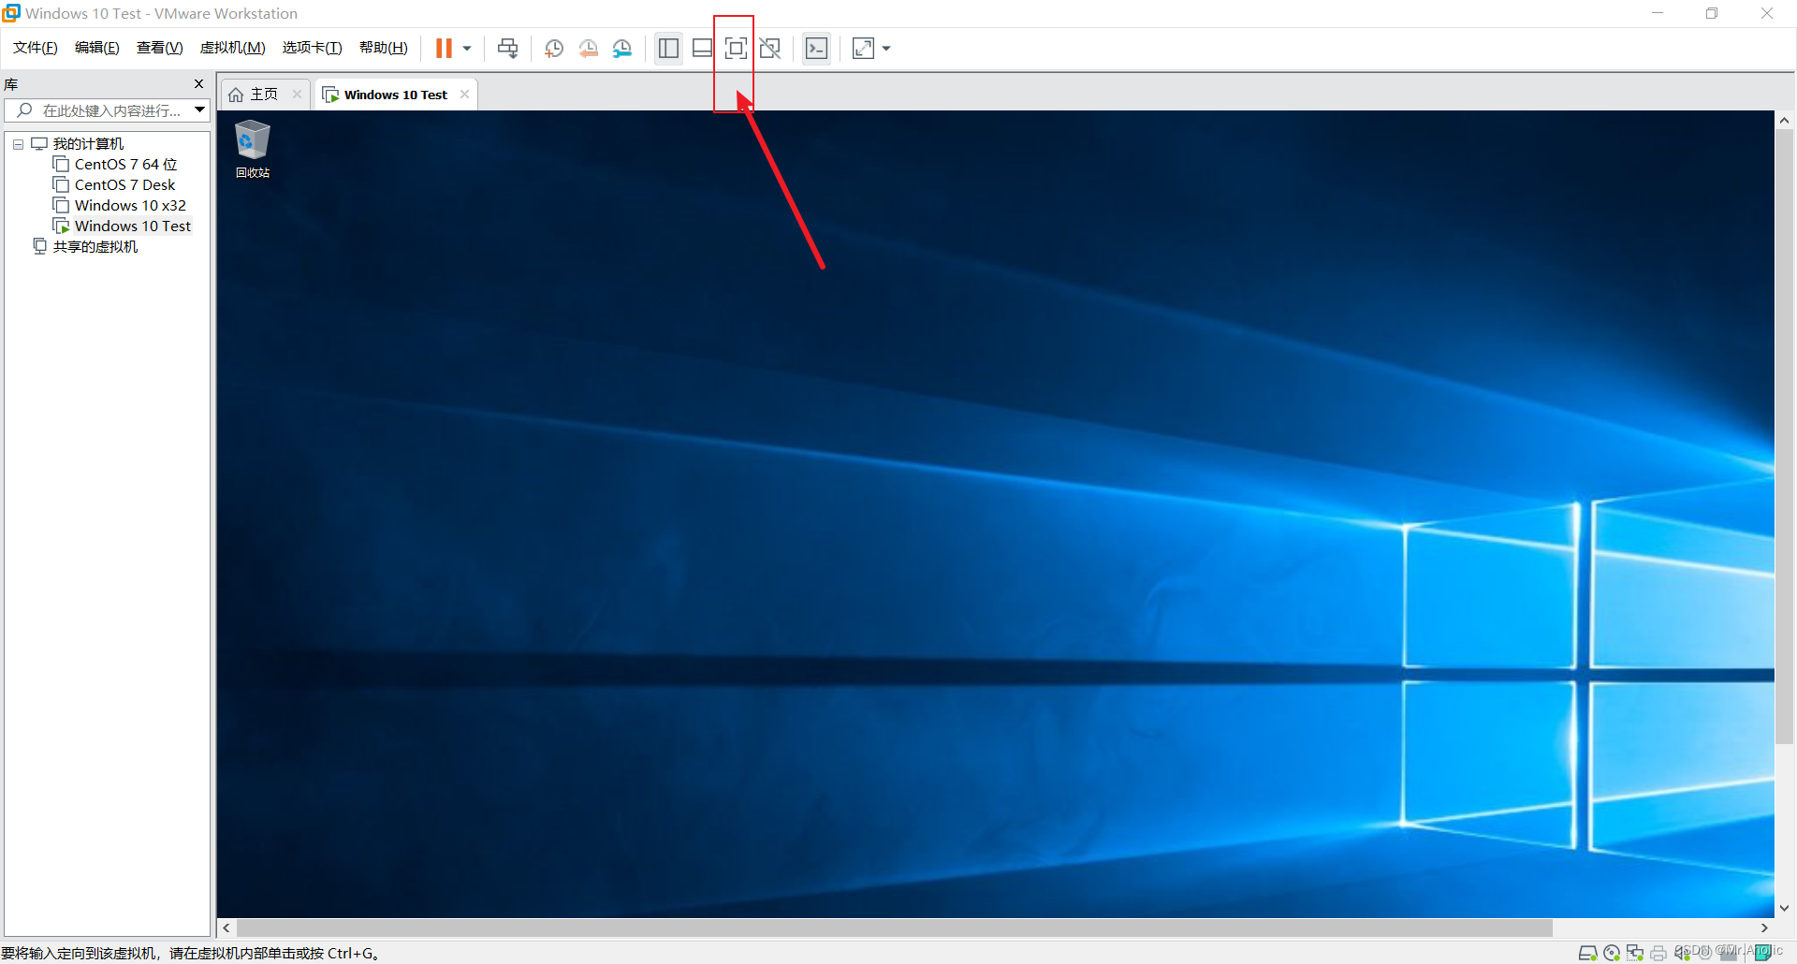Screen dimensions: 1797x964
Task: Click the printer device status icon
Action: pos(1658,953)
